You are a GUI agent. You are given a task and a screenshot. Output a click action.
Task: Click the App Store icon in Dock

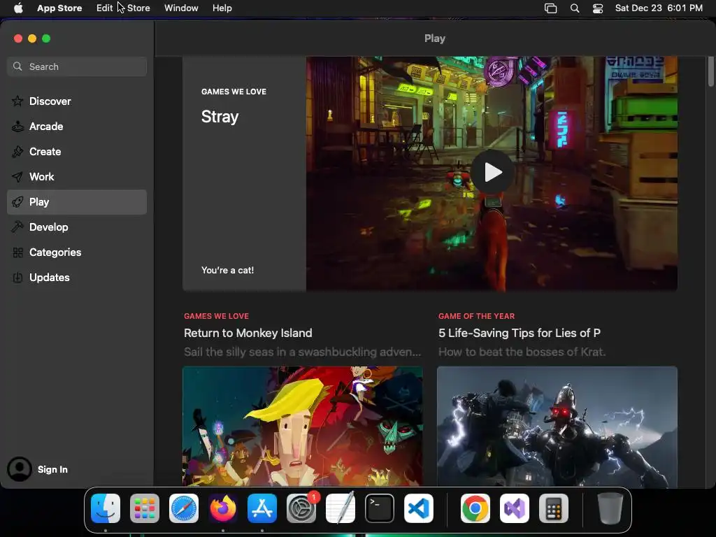[262, 508]
